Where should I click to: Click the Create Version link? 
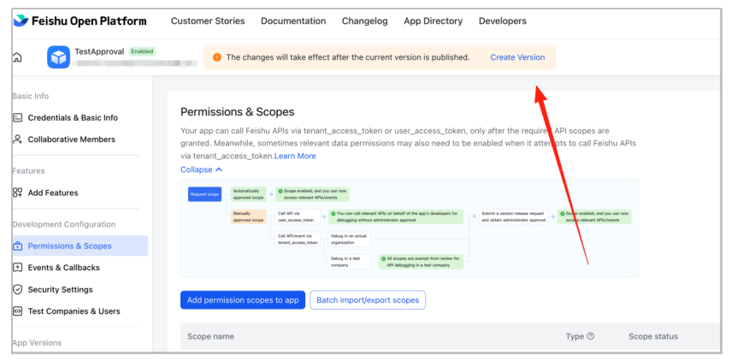[517, 57]
